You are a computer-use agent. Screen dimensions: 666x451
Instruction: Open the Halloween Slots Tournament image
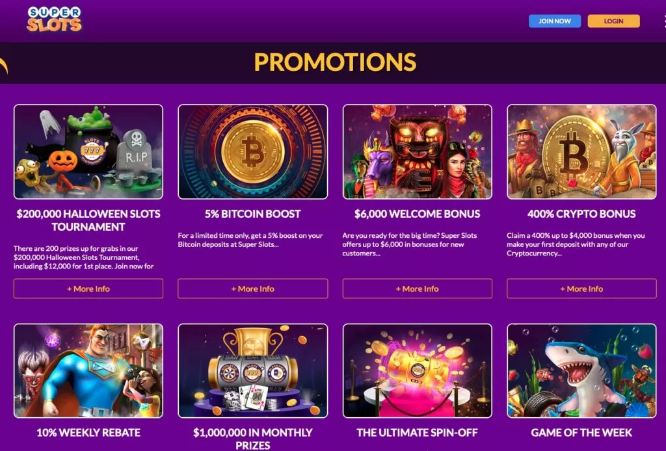click(x=88, y=151)
